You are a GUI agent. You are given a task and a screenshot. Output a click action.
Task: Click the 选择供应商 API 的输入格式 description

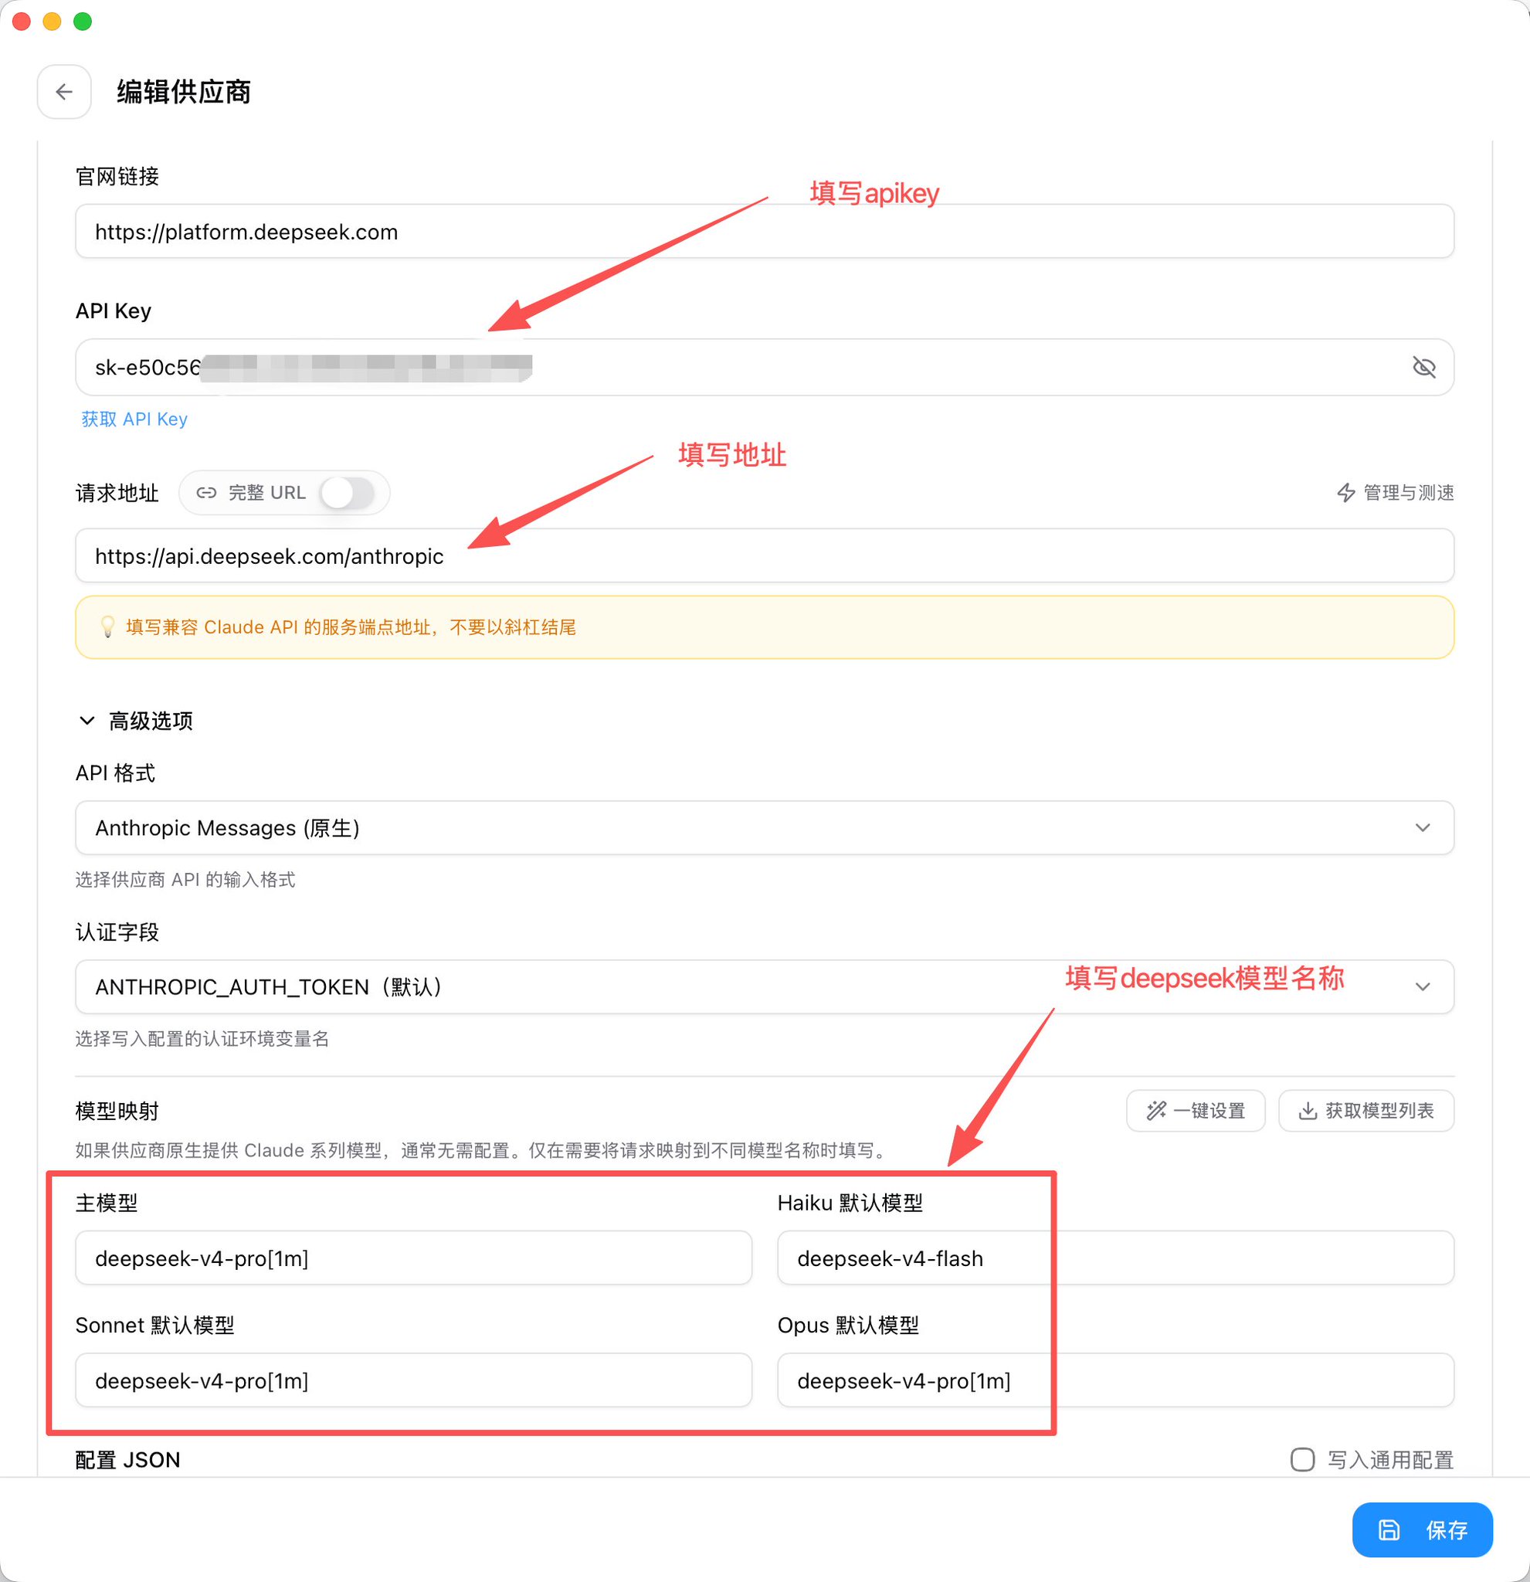tap(185, 879)
